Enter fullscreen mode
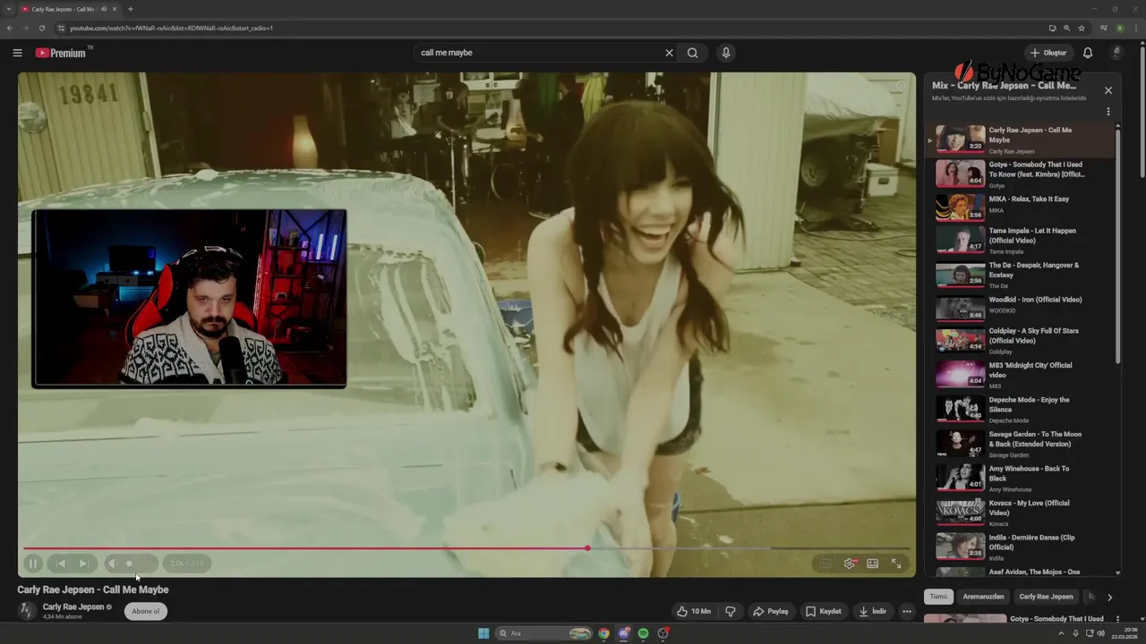This screenshot has width=1146, height=644. coord(896,563)
